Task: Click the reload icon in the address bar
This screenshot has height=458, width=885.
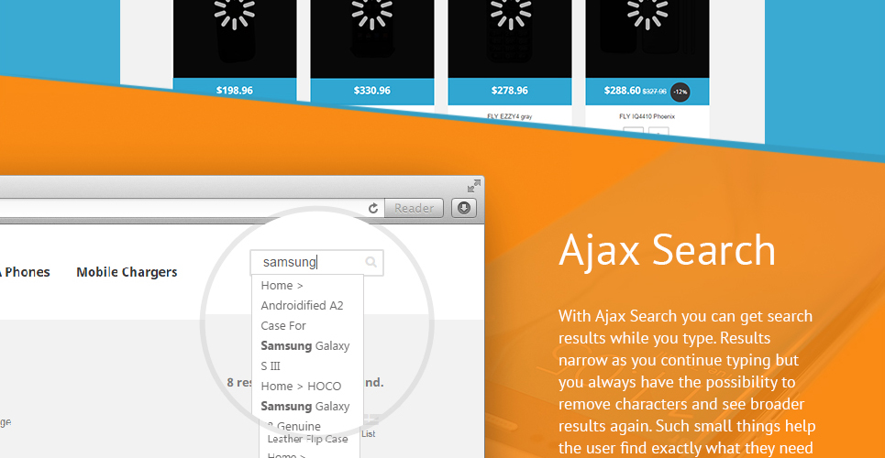Action: coord(373,209)
